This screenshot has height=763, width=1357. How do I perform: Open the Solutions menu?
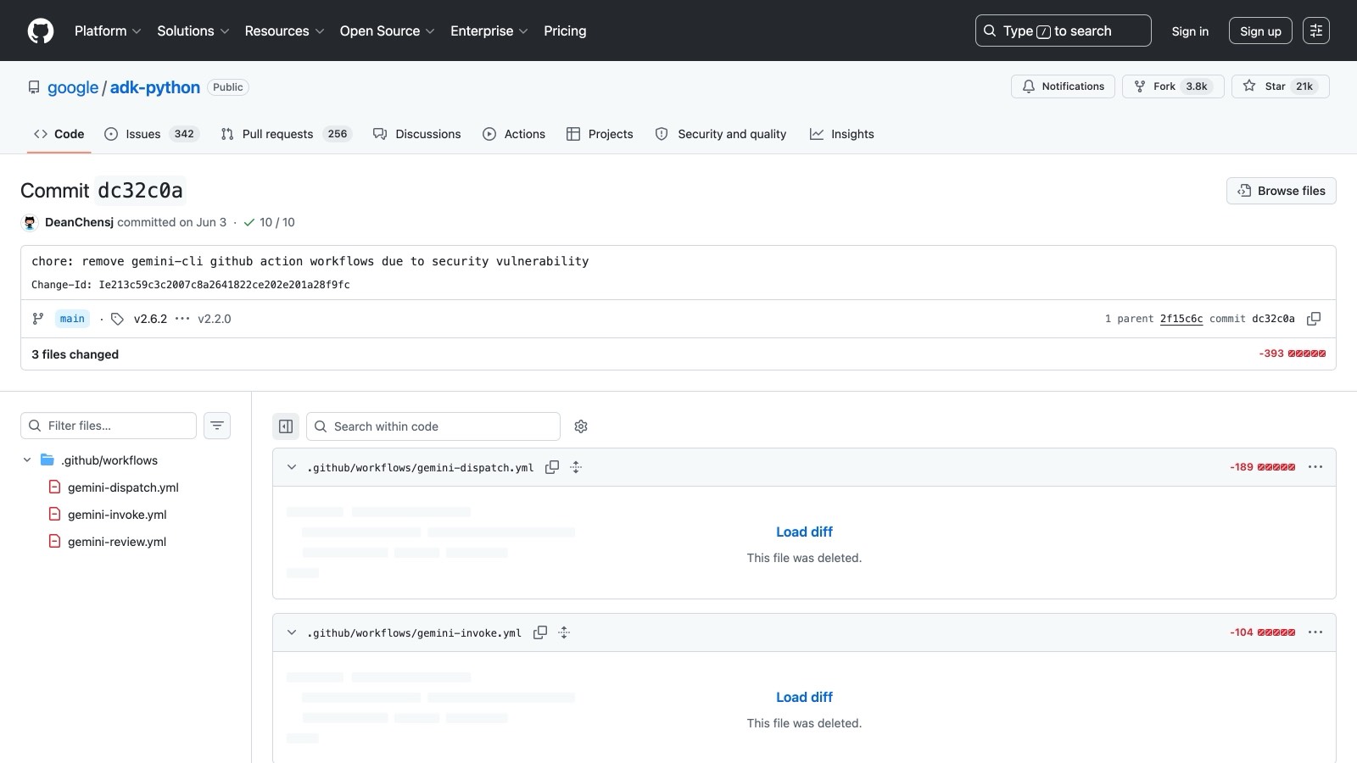click(x=193, y=31)
